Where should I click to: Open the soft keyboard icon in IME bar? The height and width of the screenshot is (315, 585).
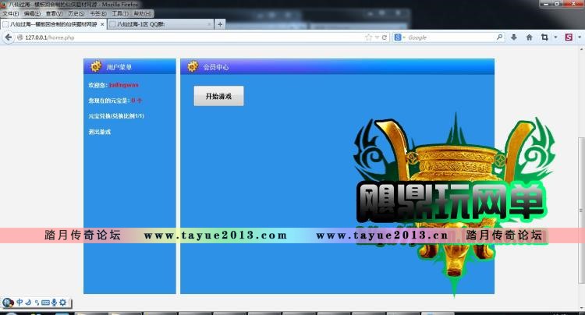pos(45,303)
